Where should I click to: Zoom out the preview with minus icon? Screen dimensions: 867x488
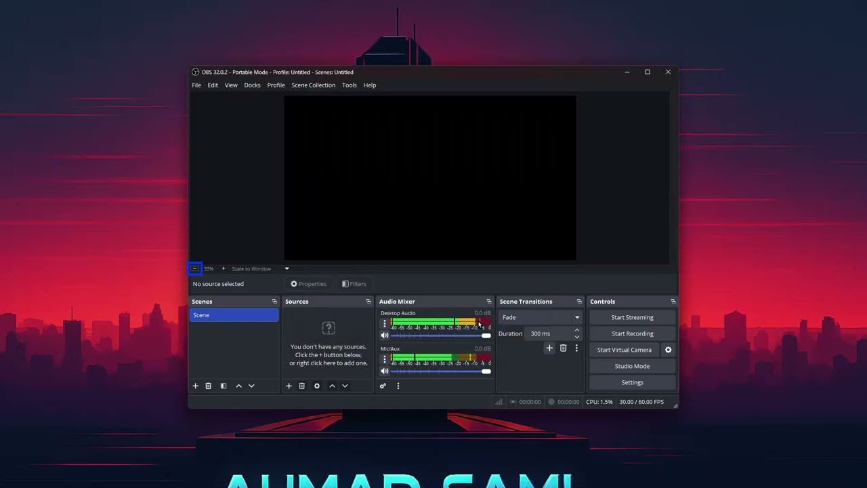coord(194,269)
